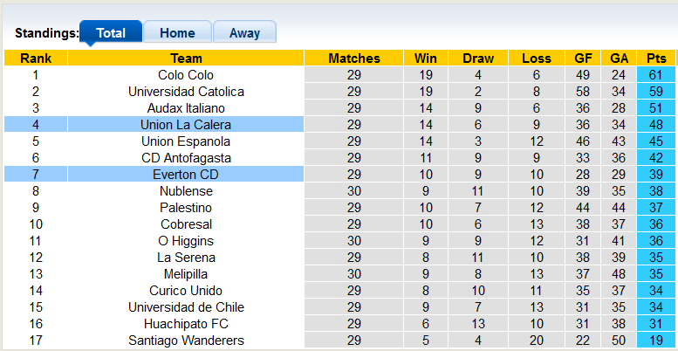
Task: Select the highlighted Everton CD team
Action: [x=186, y=175]
